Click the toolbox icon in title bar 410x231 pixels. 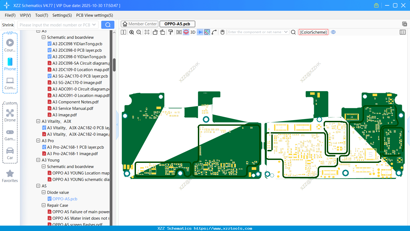tap(376, 5)
